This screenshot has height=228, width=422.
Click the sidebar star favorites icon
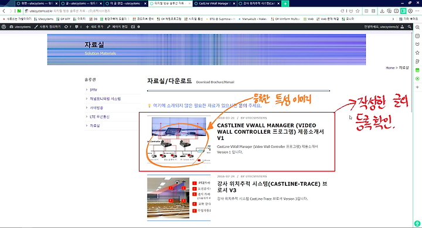[x=417, y=53]
